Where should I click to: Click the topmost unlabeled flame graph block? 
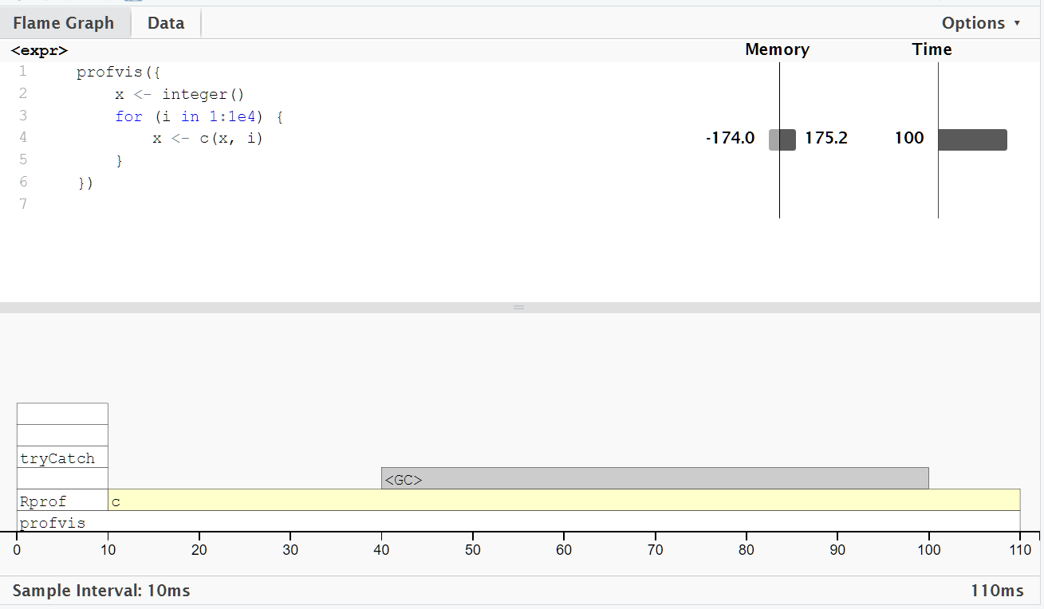tap(62, 414)
